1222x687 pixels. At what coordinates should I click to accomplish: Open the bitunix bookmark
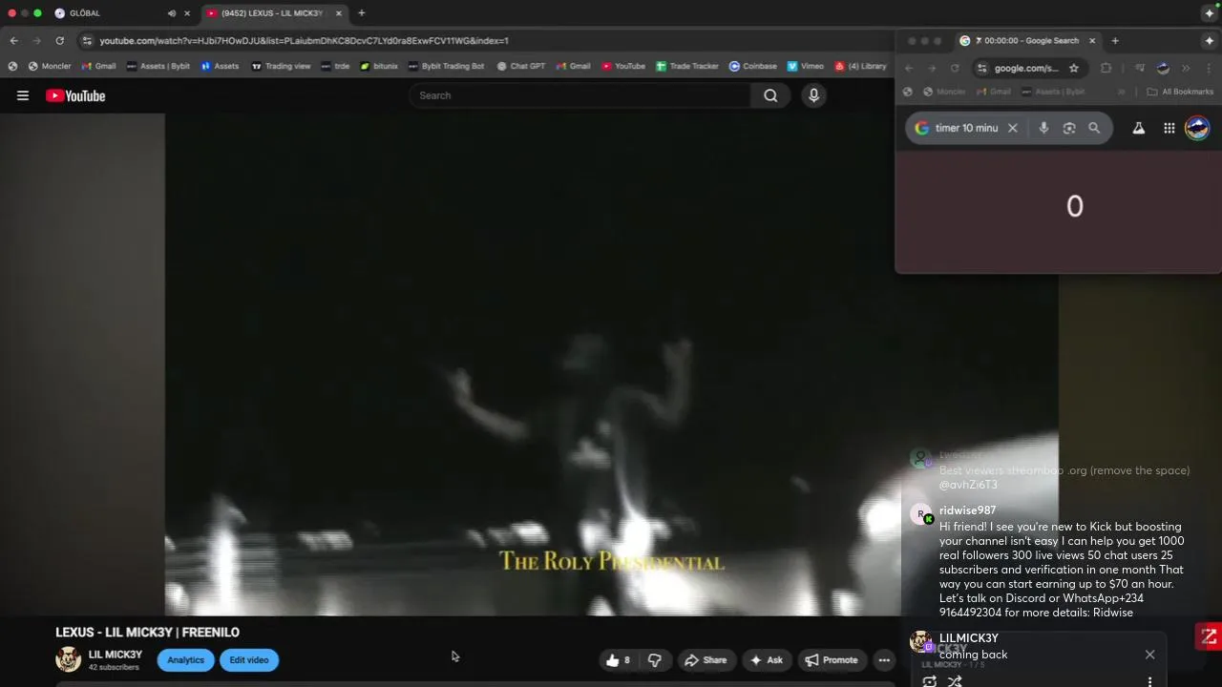point(379,67)
